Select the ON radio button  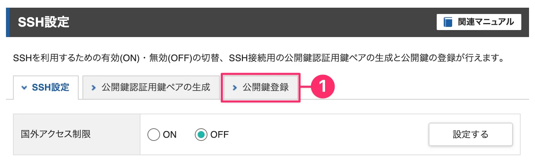coord(154,135)
